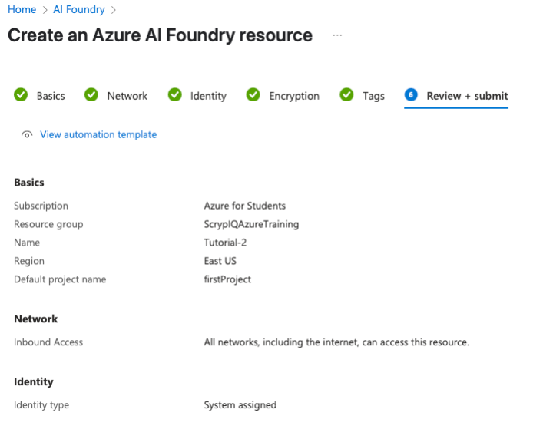Switch to the Basics tab

coord(51,96)
